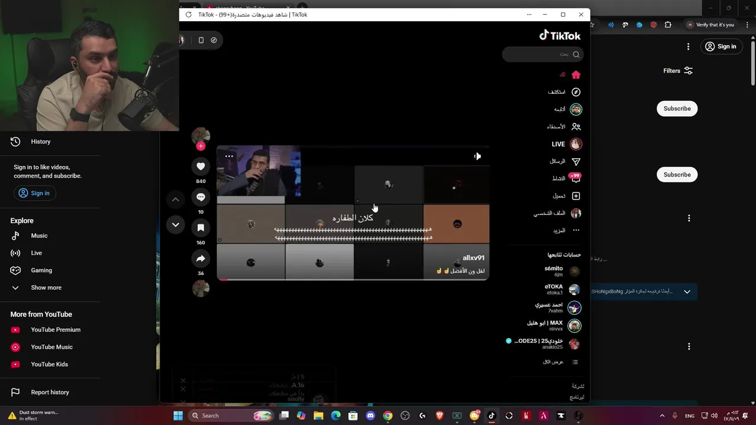Open the Windows Start menu
This screenshot has height=425, width=756.
[x=178, y=416]
